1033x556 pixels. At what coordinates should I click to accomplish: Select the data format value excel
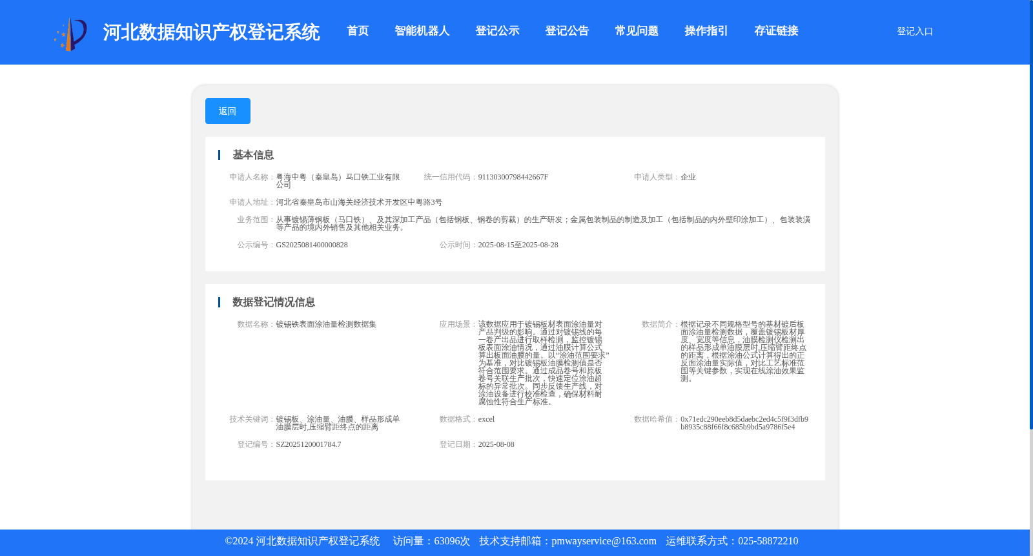click(486, 419)
